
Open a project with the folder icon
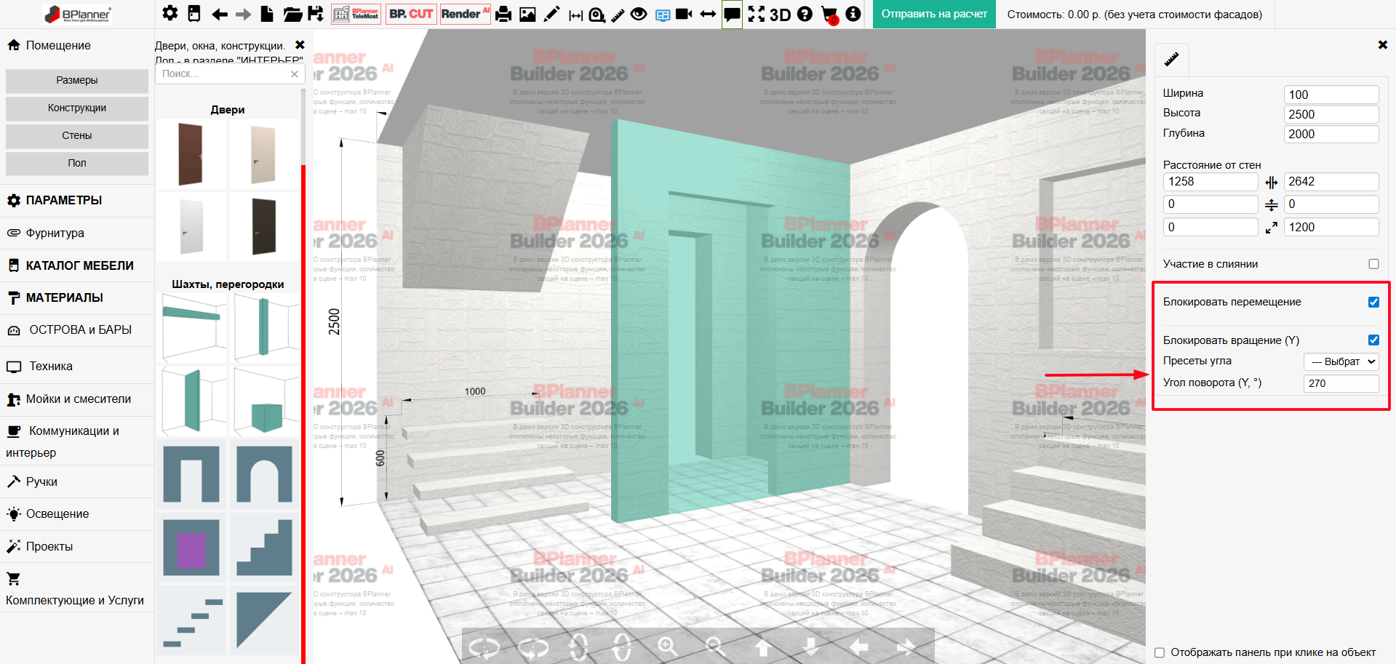(x=292, y=14)
